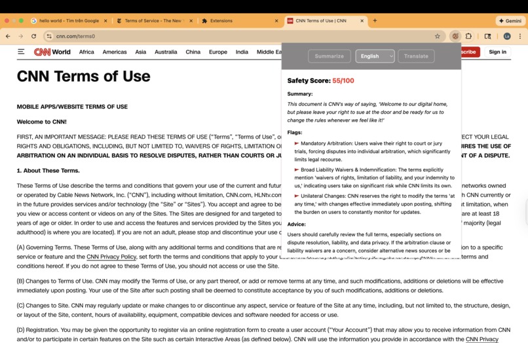
Task: Open Gemini from the toolbar
Action: [x=510, y=20]
